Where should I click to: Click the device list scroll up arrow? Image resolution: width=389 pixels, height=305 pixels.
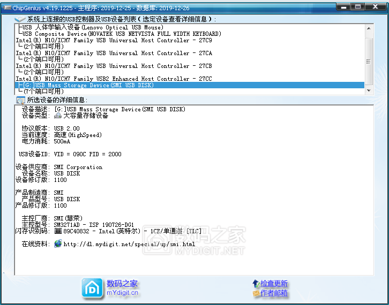(x=369, y=28)
